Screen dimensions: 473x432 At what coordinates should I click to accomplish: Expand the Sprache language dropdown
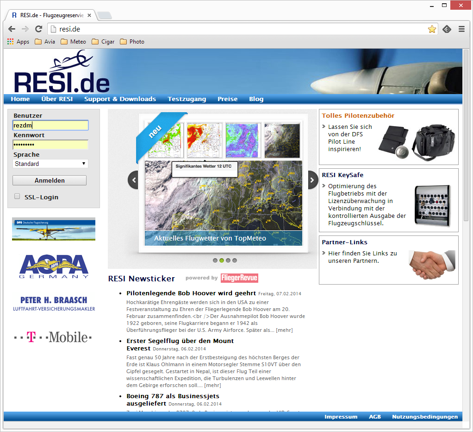click(x=50, y=164)
